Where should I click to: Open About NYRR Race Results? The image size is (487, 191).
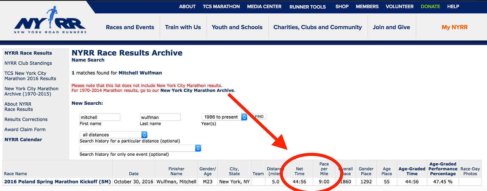[x=19, y=107]
